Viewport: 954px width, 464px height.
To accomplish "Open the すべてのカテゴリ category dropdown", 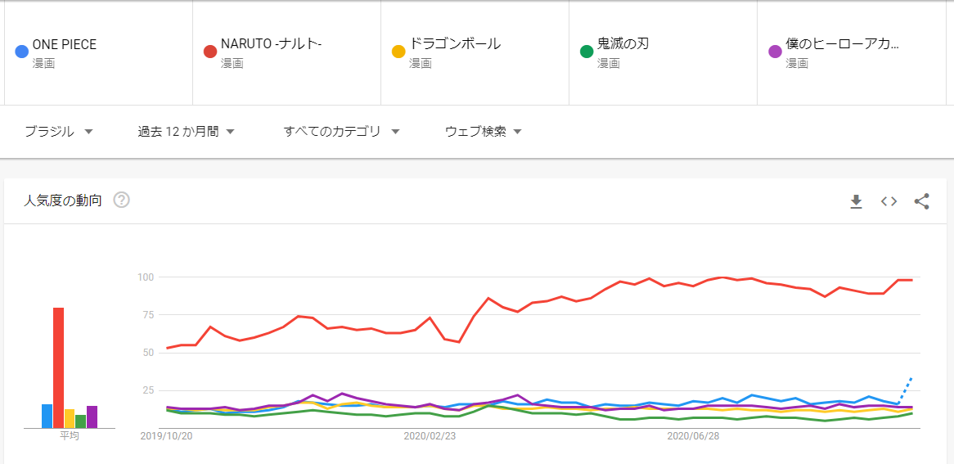I will 341,132.
